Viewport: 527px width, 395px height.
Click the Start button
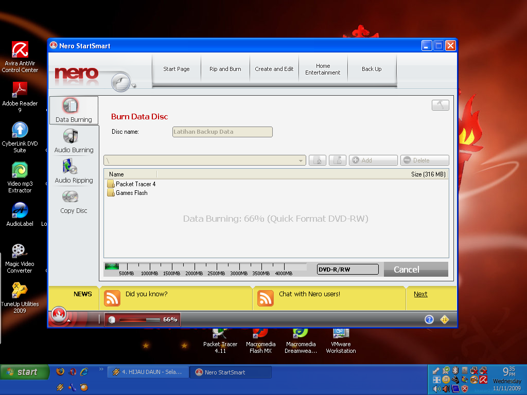[25, 372]
